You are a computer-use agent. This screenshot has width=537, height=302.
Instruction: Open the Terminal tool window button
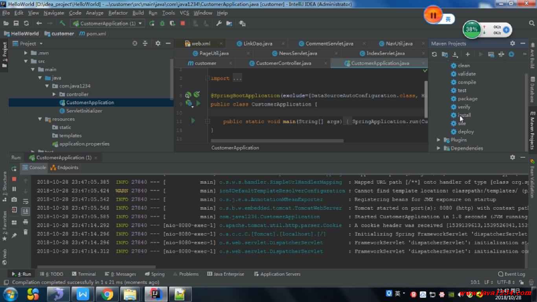(x=84, y=274)
